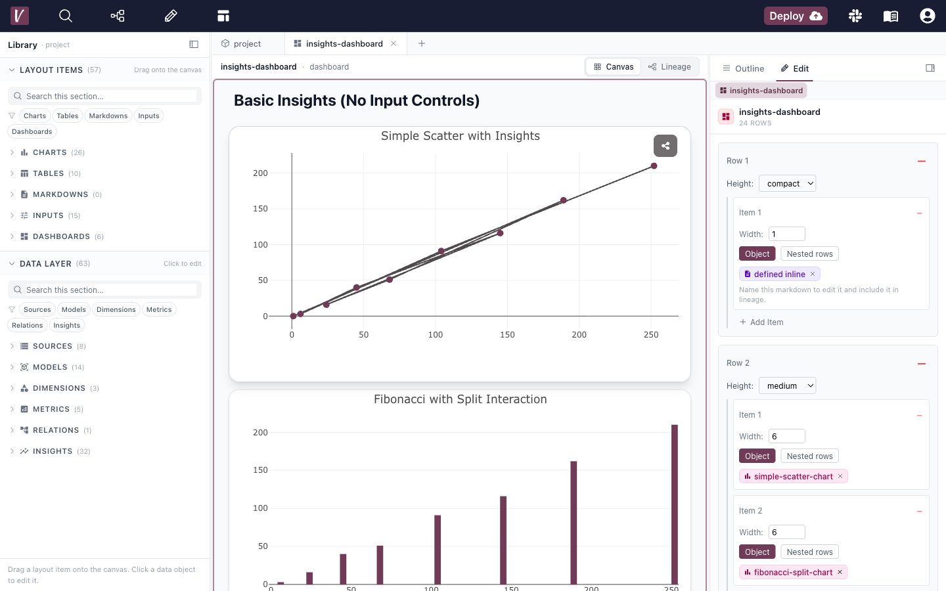
Task: Toggle the Relations filter chip
Action: pos(27,325)
